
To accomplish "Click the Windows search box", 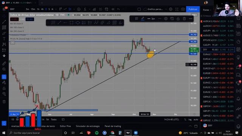I will pos(35,133).
